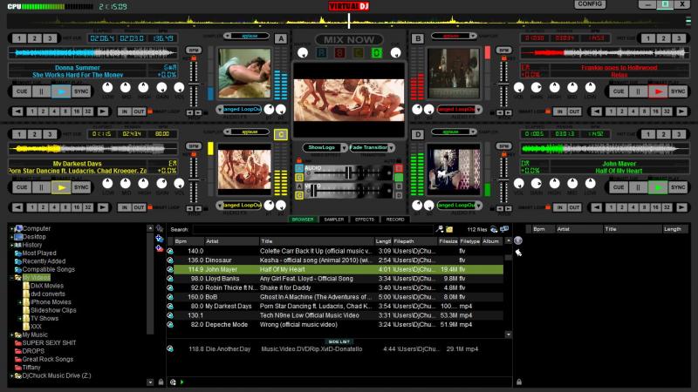
Task: Select deck B indicator button
Action: (x=418, y=38)
